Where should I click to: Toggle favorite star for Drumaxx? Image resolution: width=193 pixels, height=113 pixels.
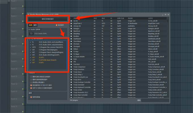[71, 44]
